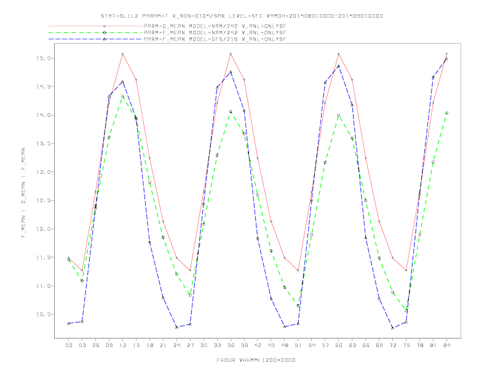This screenshot has width=487, height=376.
Task: Click the 12 forecast hour tick label
Action: (123, 345)
